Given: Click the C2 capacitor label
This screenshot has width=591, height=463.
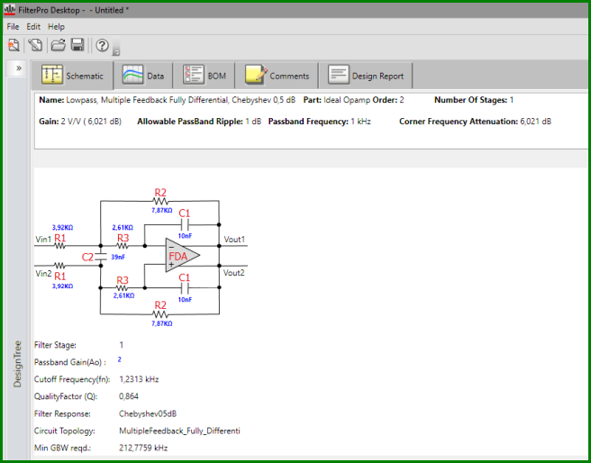Looking at the screenshot, I should pyautogui.click(x=87, y=258).
